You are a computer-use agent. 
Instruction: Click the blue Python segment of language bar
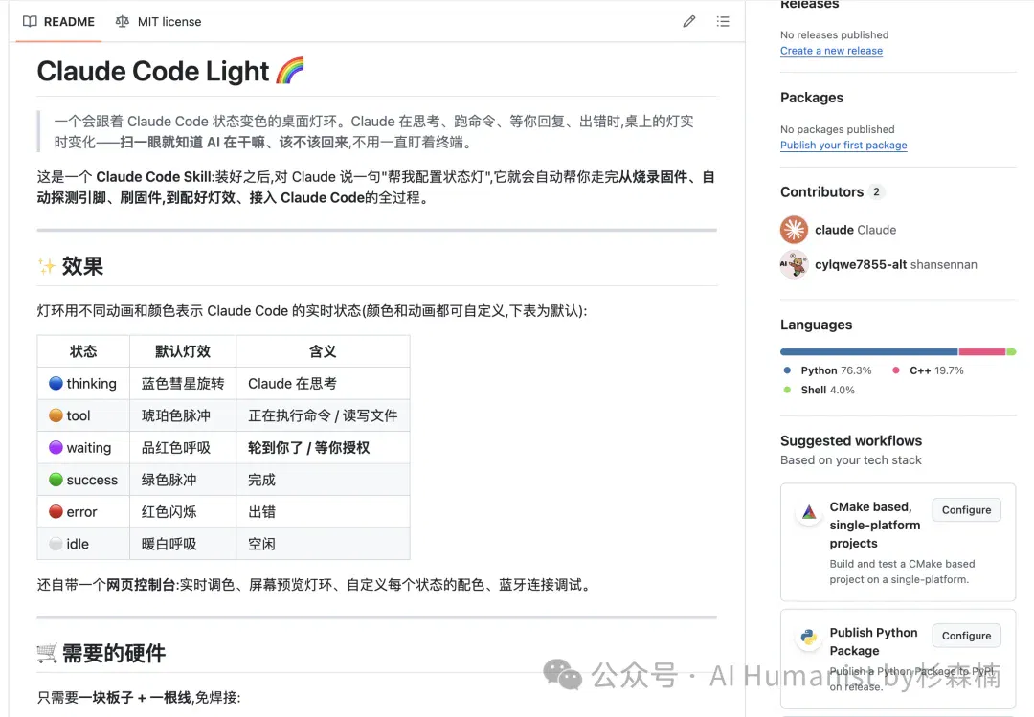[x=868, y=352]
